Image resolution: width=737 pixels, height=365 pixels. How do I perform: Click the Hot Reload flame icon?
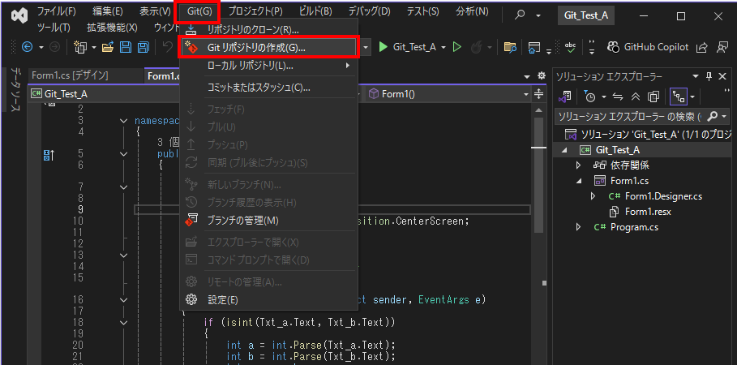(x=477, y=47)
